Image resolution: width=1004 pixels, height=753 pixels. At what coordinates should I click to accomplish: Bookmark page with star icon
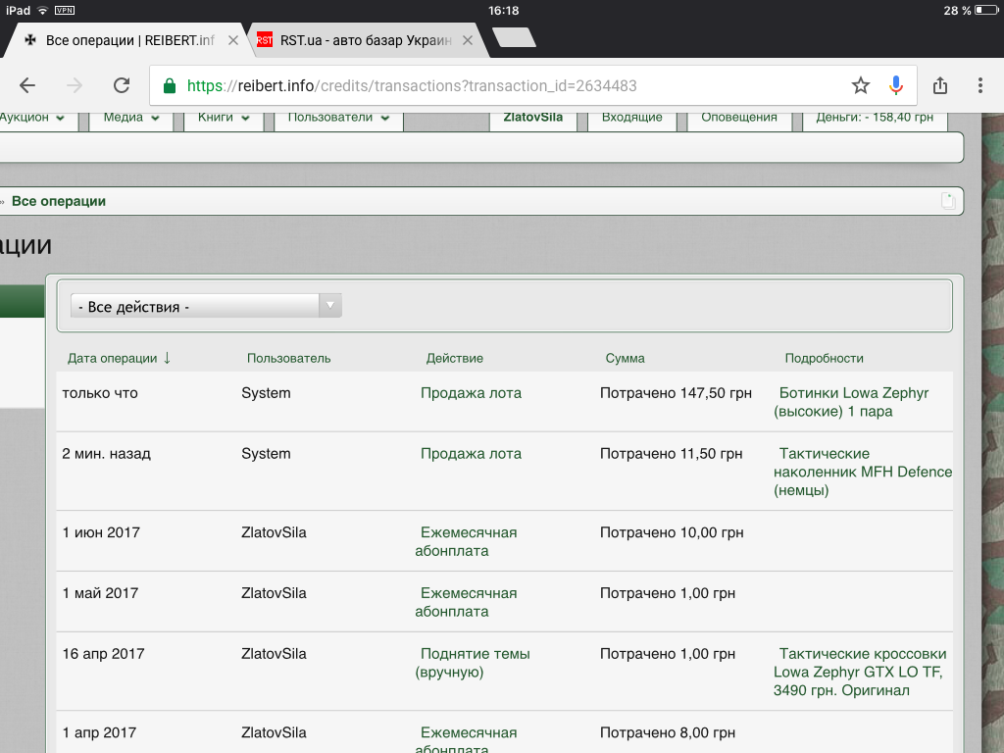(861, 85)
